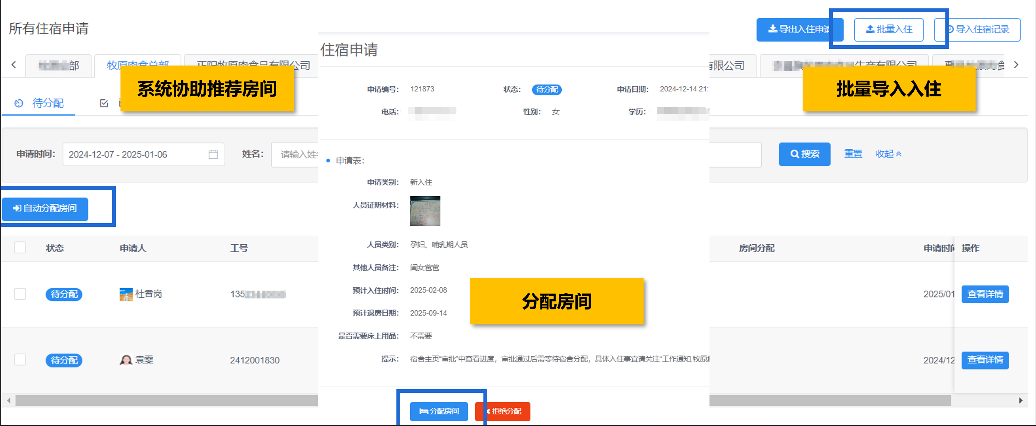Click scrollbar left arrow at table bottom
The height and width of the screenshot is (426, 1036).
9,400
